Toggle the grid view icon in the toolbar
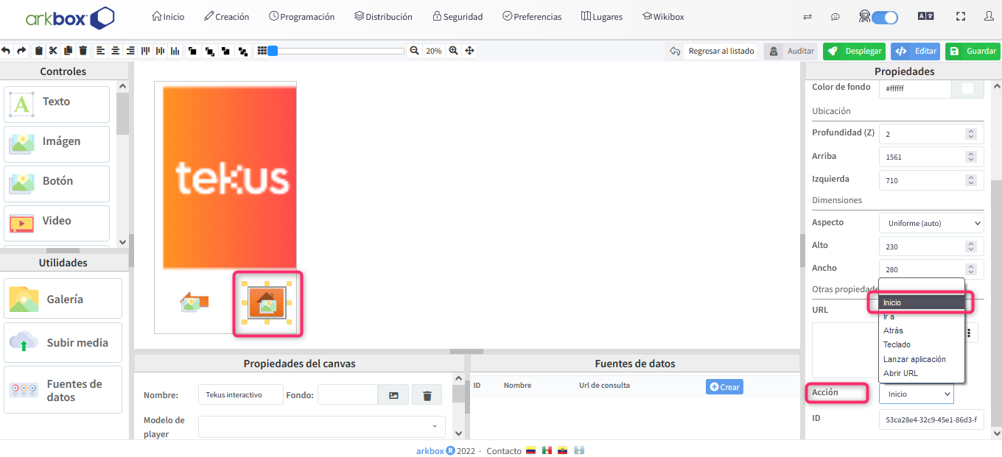 [261, 51]
